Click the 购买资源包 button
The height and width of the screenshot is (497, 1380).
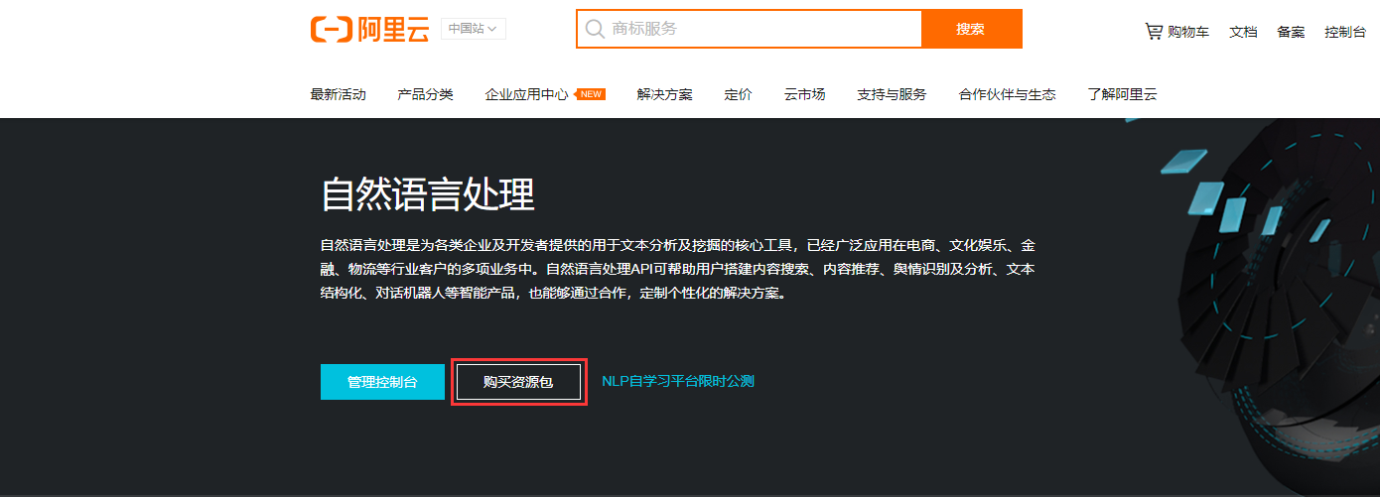pyautogui.click(x=518, y=381)
